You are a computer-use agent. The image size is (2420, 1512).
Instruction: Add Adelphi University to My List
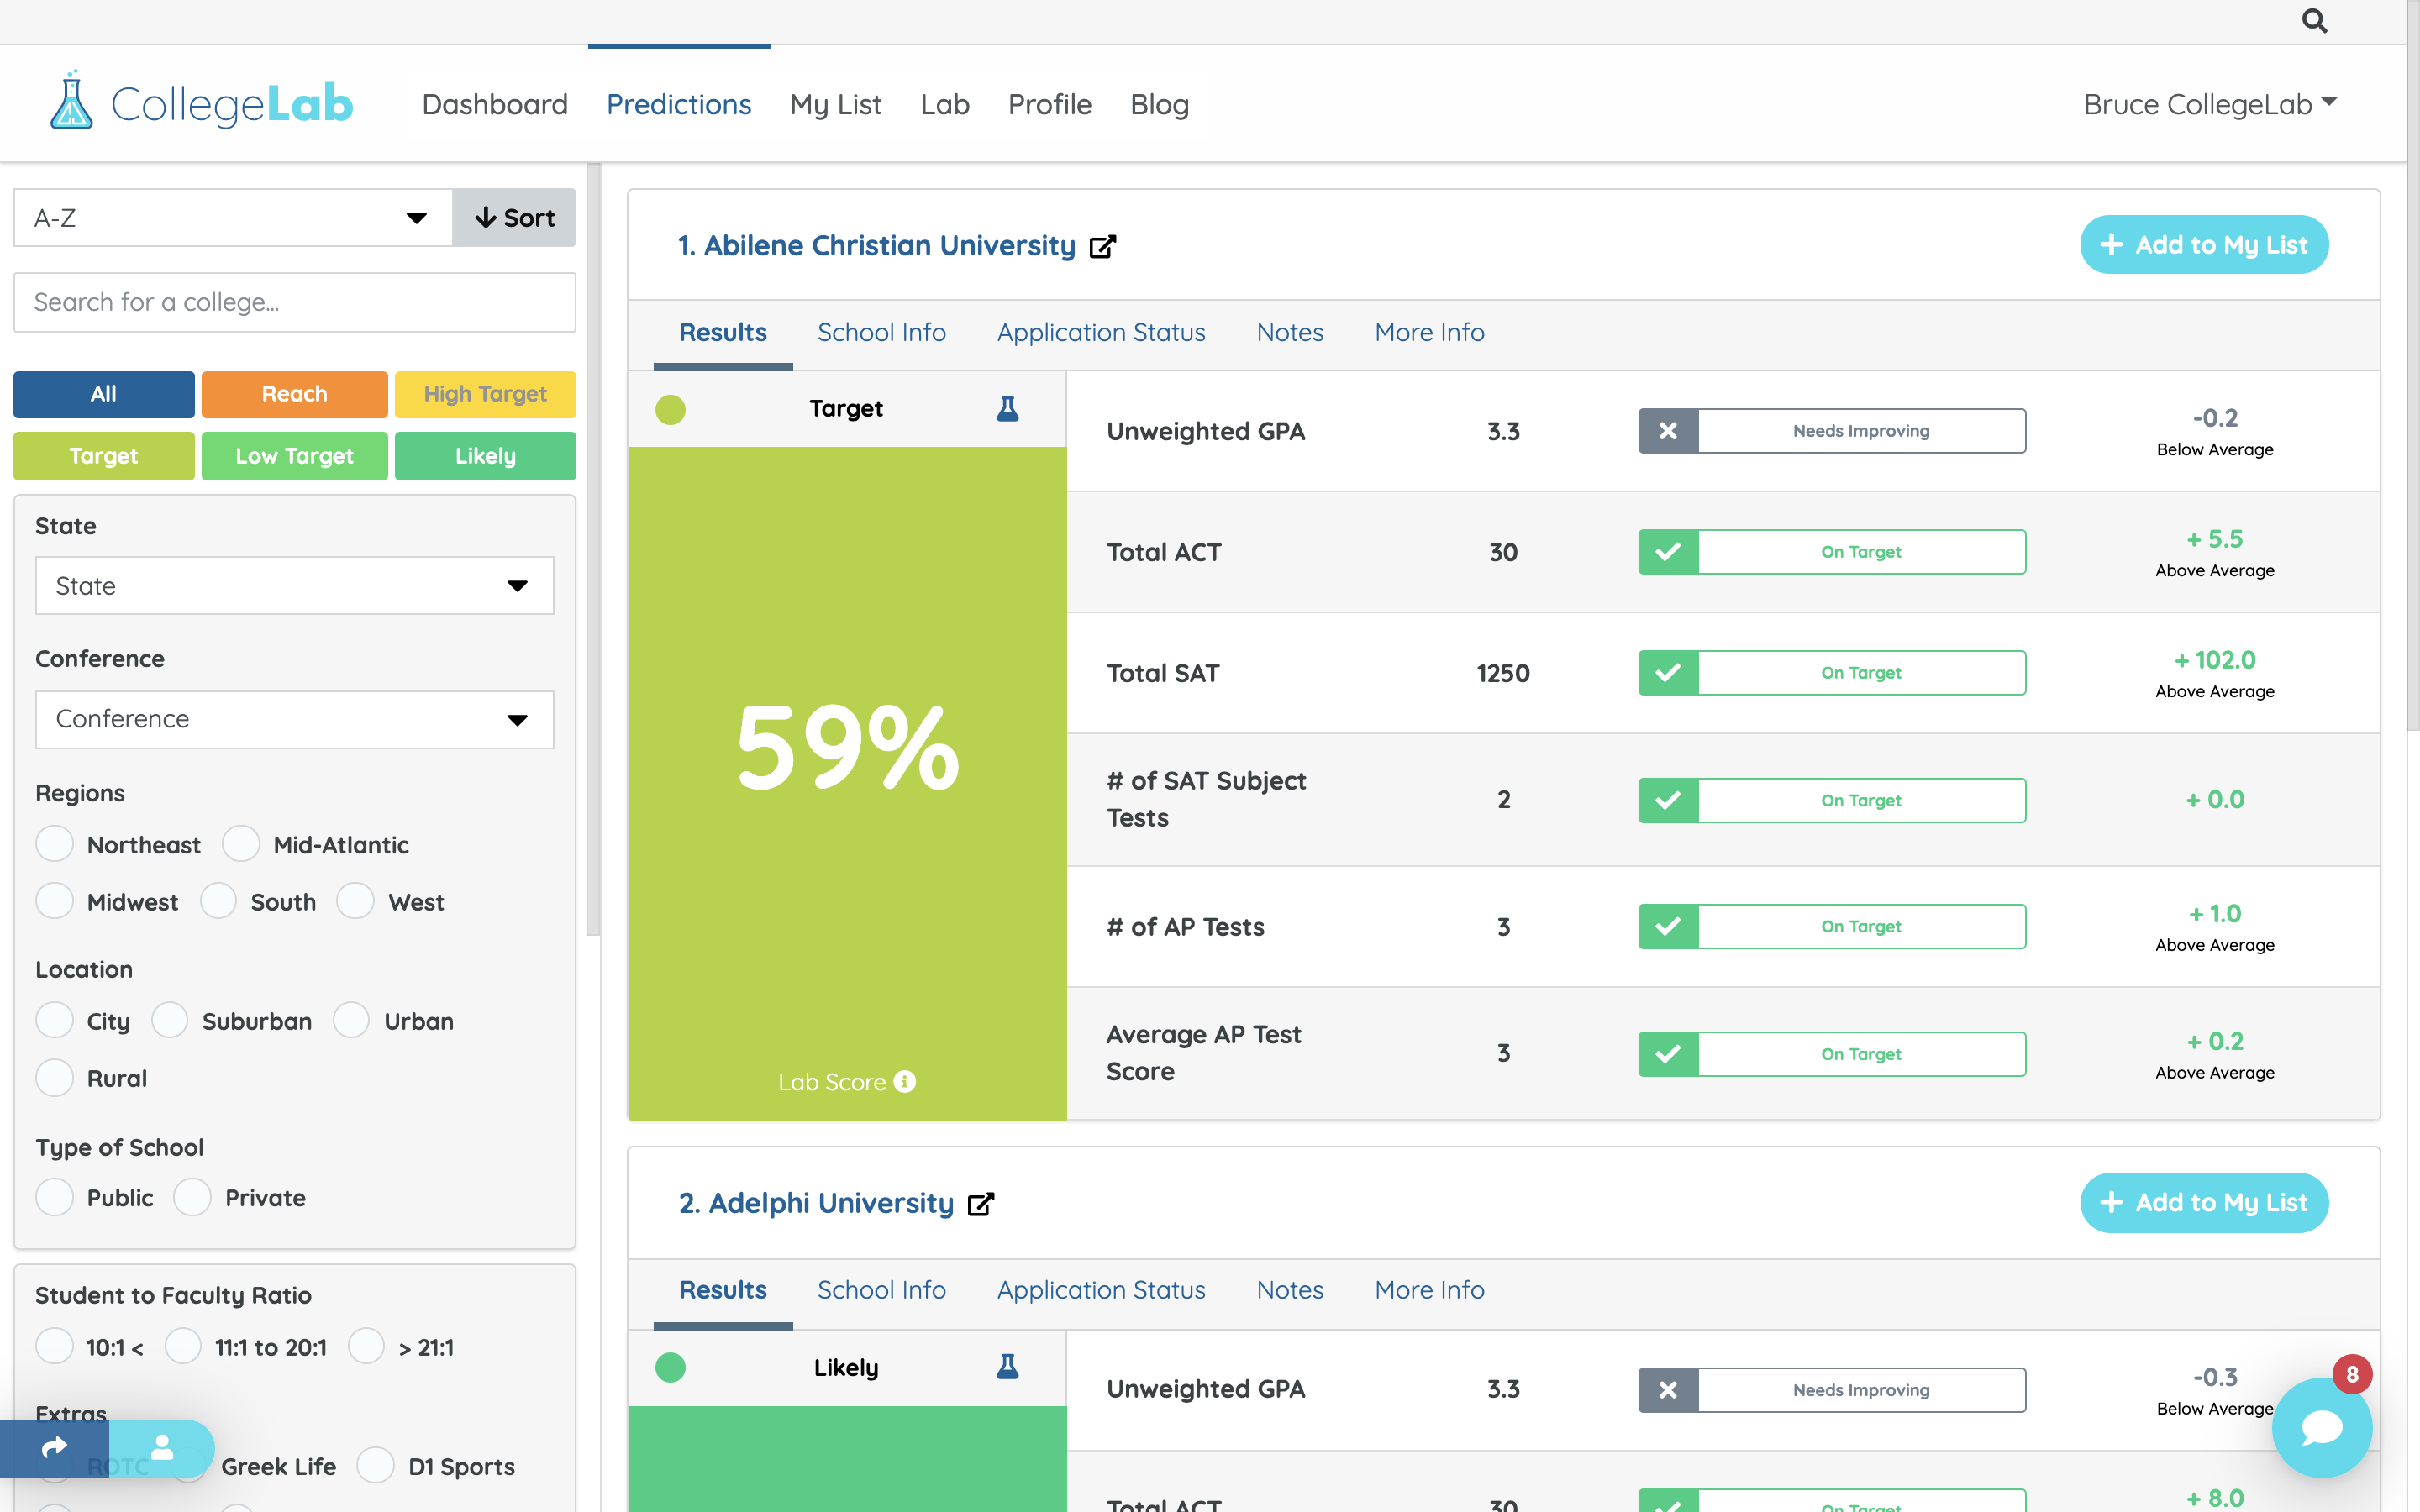(2204, 1203)
